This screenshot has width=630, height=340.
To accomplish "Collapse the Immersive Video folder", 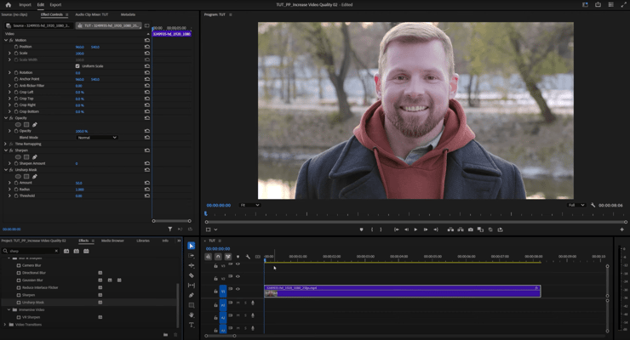I will pyautogui.click(x=9, y=310).
